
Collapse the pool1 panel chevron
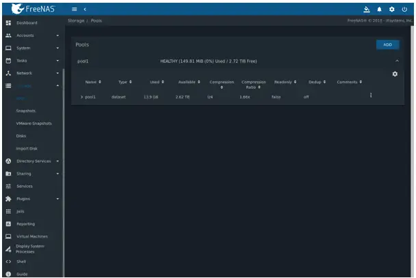pos(397,61)
